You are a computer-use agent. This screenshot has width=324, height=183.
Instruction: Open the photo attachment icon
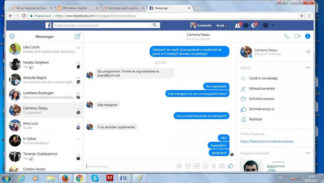click(179, 166)
